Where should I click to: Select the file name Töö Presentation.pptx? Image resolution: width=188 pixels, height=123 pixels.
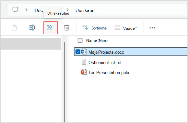(109, 73)
